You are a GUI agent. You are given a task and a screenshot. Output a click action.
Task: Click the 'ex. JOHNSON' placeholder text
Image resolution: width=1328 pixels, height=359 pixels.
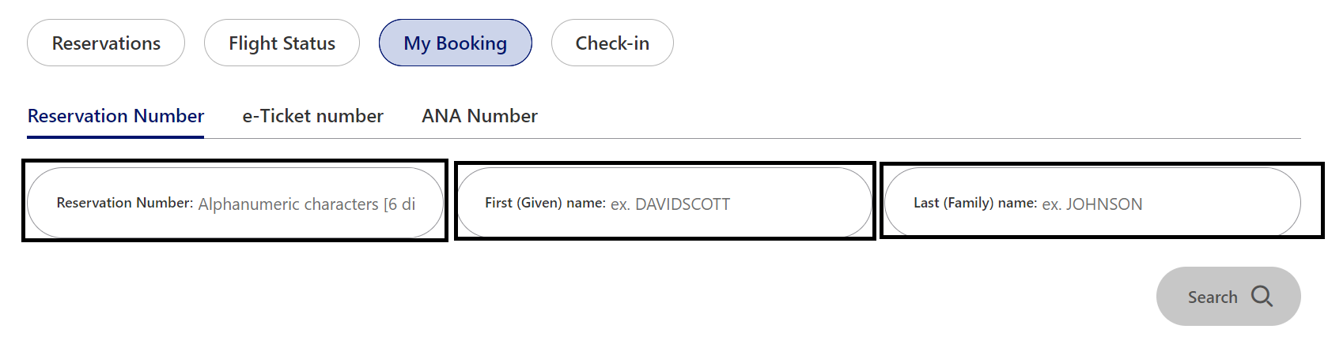(1092, 204)
